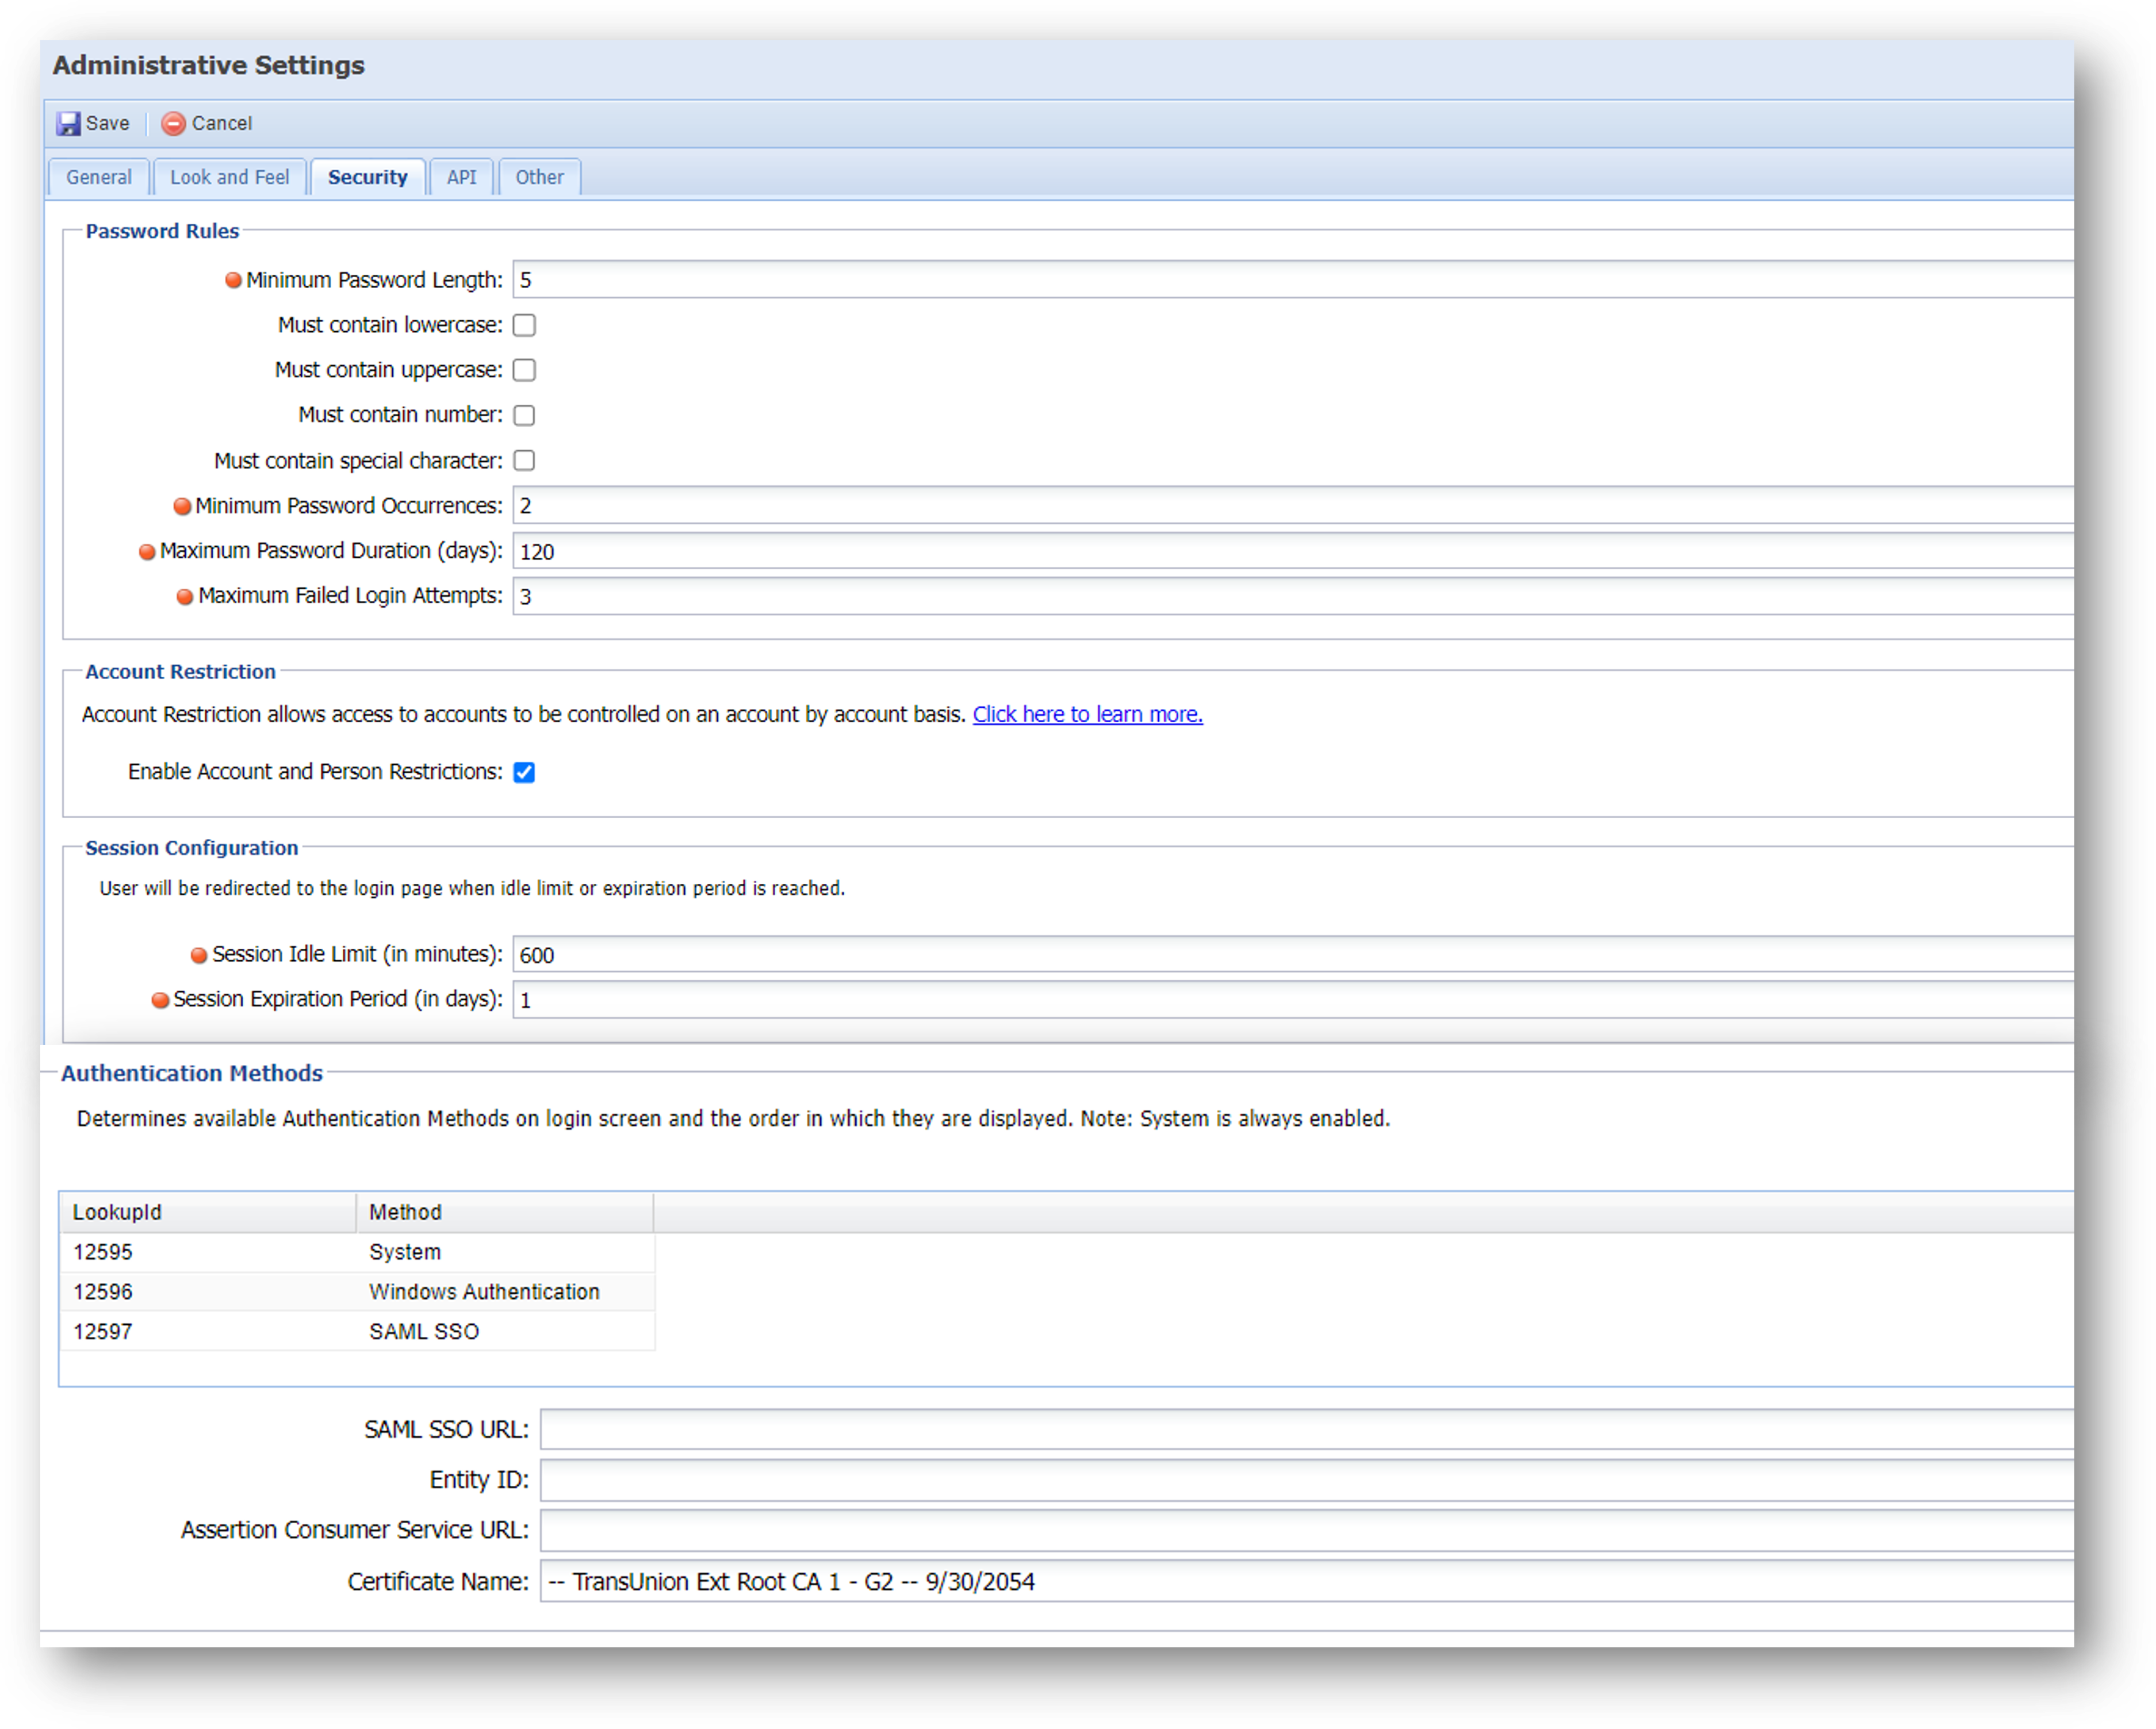
Task: Focus Session Expiration Period field
Action: point(1293,1000)
